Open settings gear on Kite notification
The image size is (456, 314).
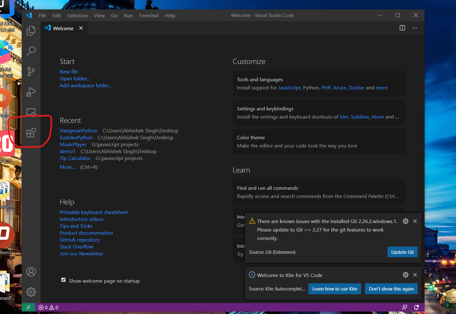(405, 275)
